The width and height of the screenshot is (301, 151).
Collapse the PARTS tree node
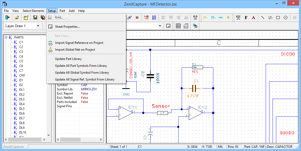(x=6, y=37)
